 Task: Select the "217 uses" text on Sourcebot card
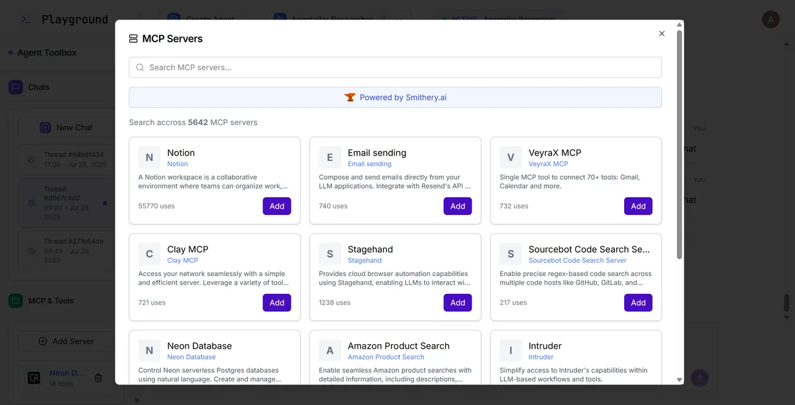pos(513,303)
